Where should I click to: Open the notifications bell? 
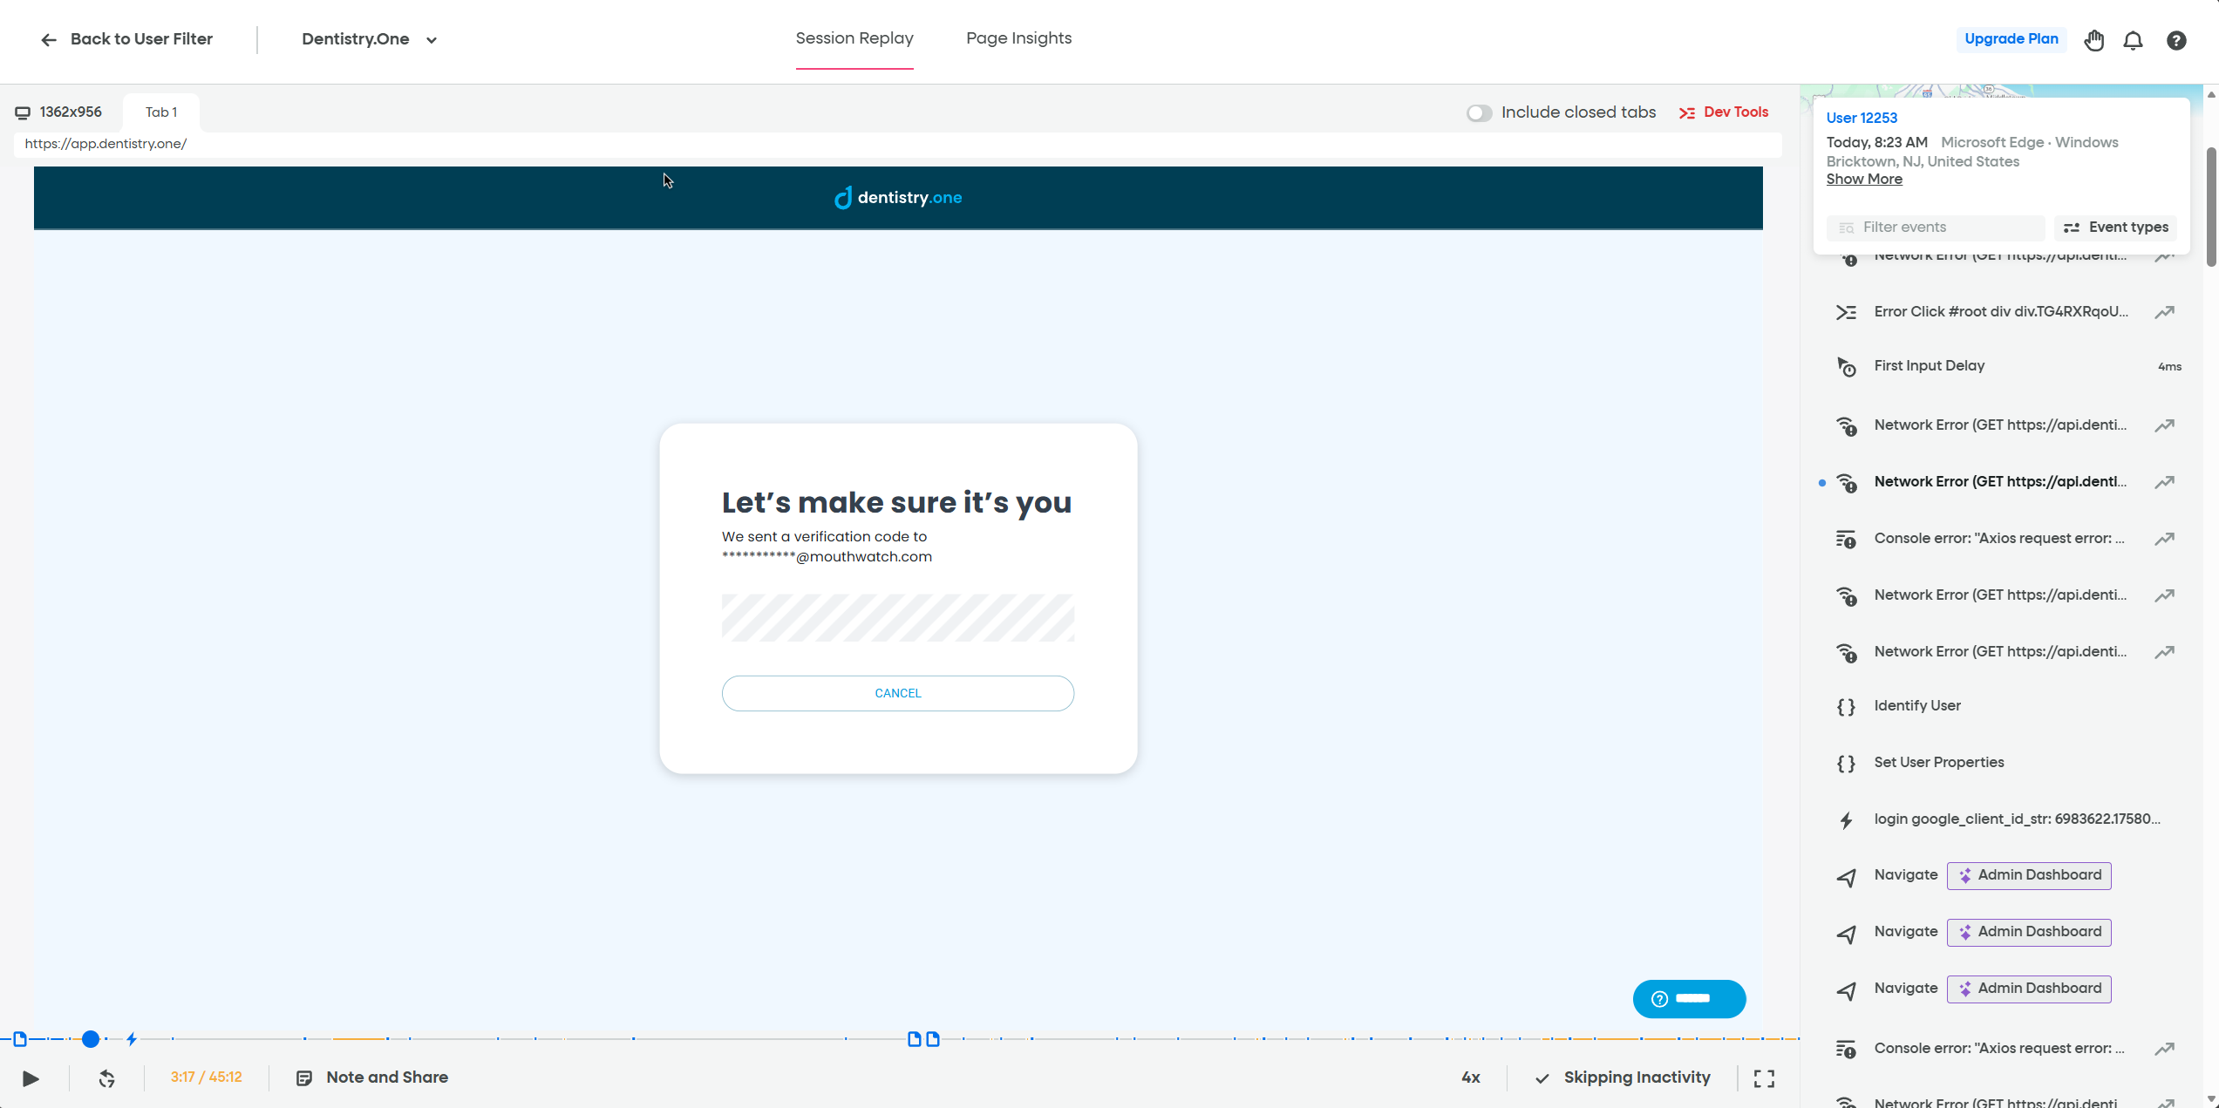click(x=2133, y=40)
